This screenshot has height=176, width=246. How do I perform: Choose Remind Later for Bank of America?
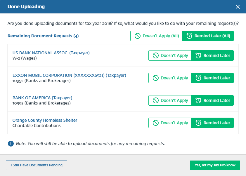pos(212,100)
